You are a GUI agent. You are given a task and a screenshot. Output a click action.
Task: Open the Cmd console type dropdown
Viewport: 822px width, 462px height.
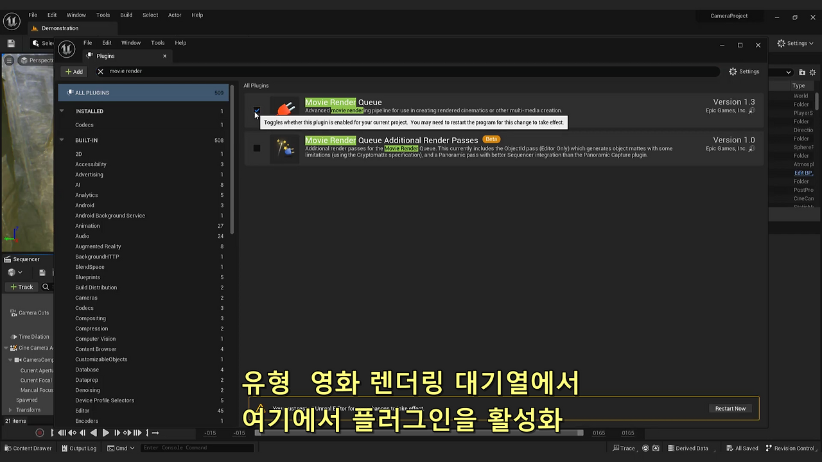tap(122, 448)
